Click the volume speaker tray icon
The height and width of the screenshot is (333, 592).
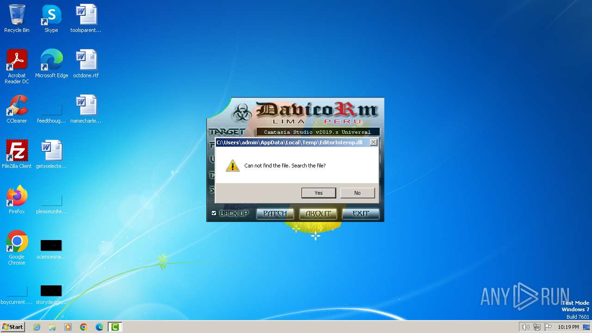(x=525, y=327)
